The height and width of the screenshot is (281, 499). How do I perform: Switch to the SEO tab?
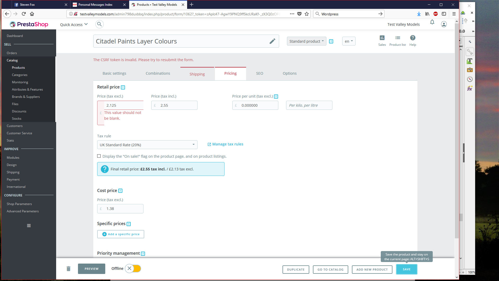click(x=259, y=74)
